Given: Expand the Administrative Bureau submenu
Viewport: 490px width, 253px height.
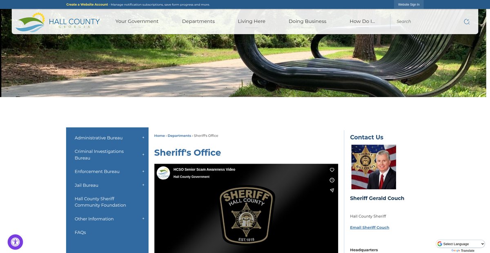Looking at the screenshot, I should [x=143, y=138].
